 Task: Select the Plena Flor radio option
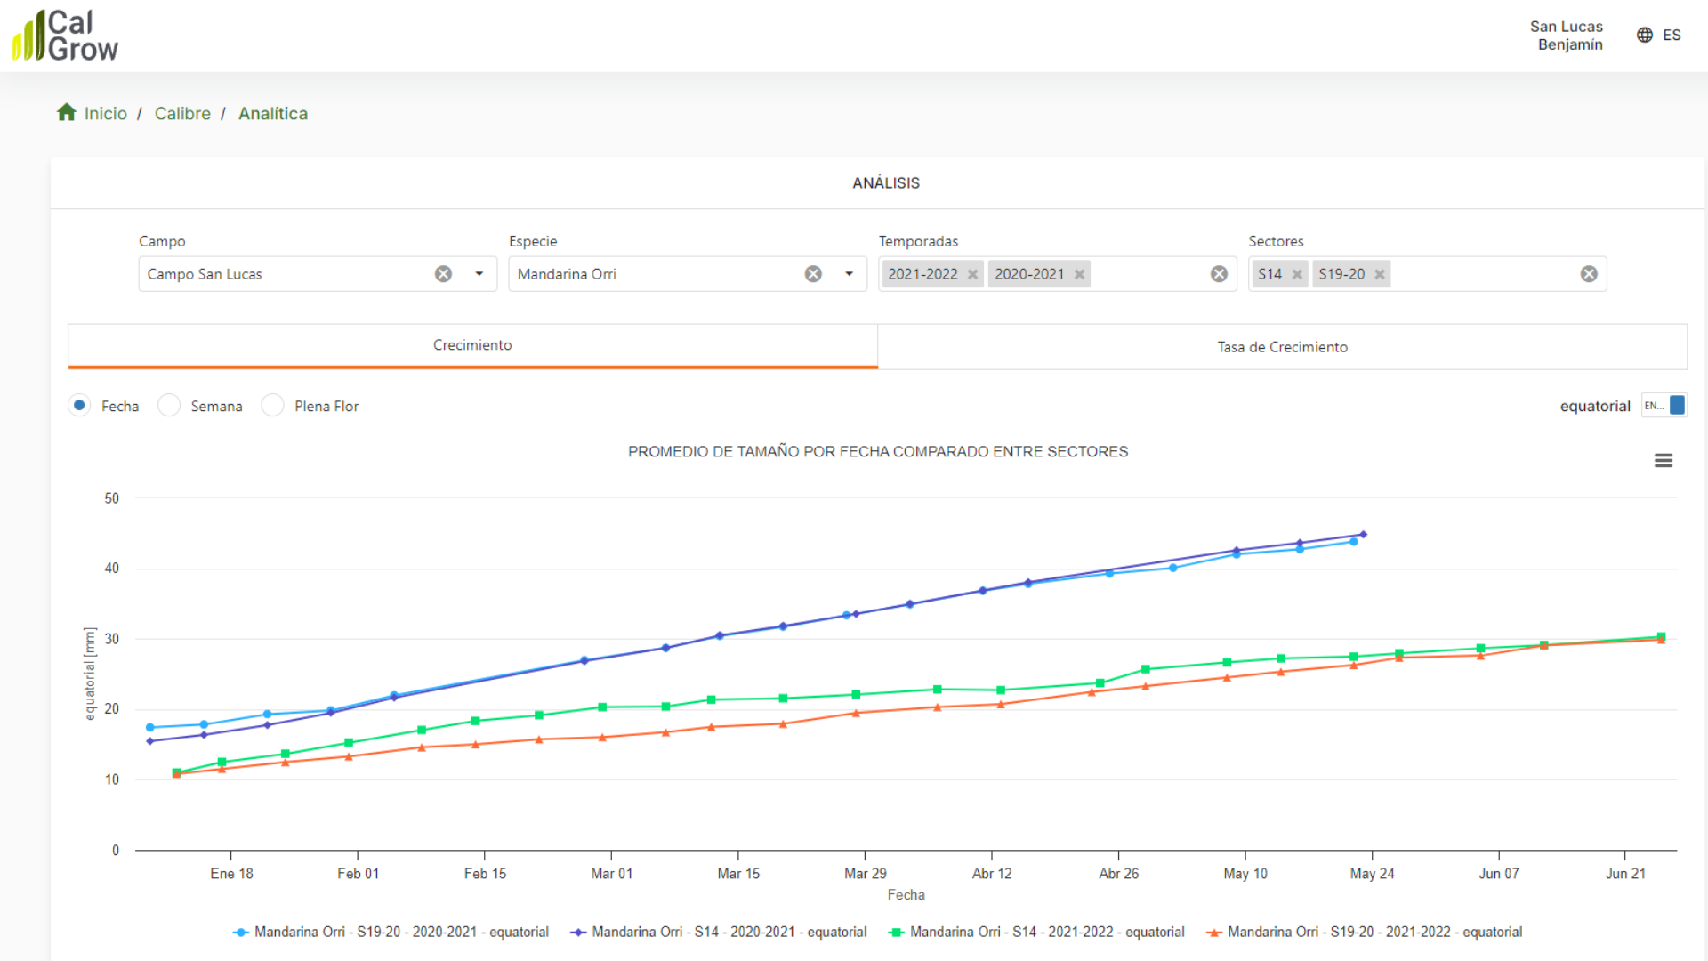click(273, 406)
